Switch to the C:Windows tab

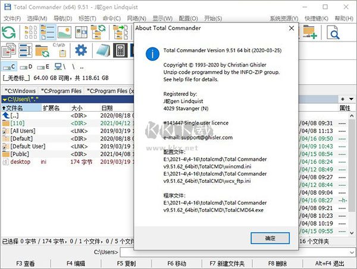20,91
